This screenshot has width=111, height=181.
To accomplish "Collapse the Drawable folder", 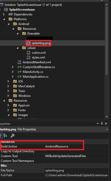I will click(x=18, y=34).
